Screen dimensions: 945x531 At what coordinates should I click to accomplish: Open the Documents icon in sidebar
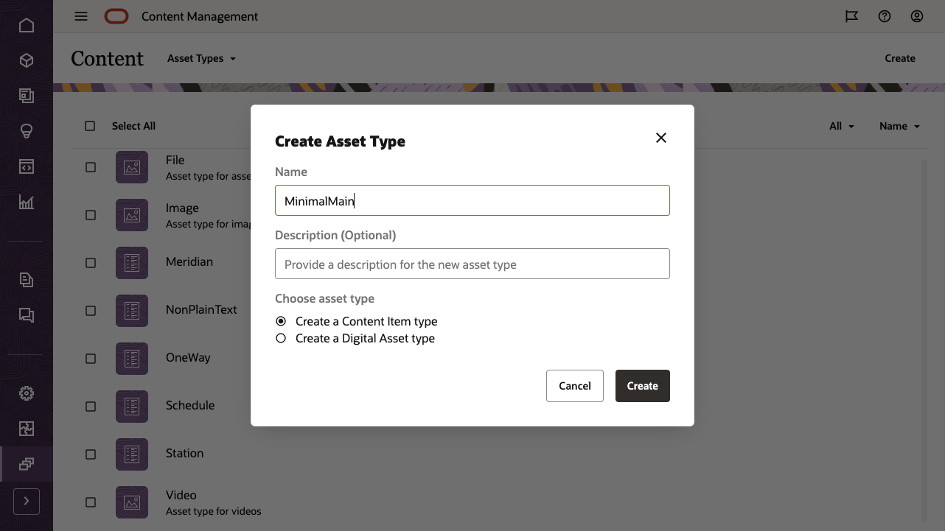click(26, 280)
